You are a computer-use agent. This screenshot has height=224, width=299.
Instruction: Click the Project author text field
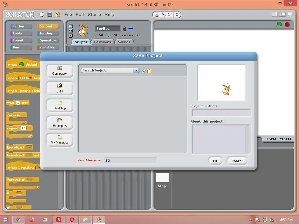pos(221,113)
